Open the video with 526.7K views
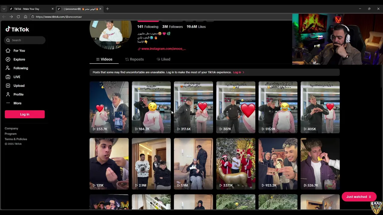The width and height of the screenshot is (383, 215). point(320,164)
